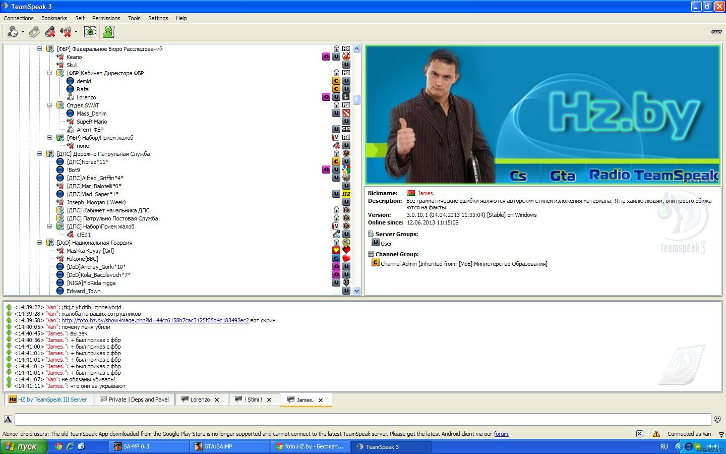Collapse the Отдел SWAT channel
The image size is (726, 454).
pos(50,105)
